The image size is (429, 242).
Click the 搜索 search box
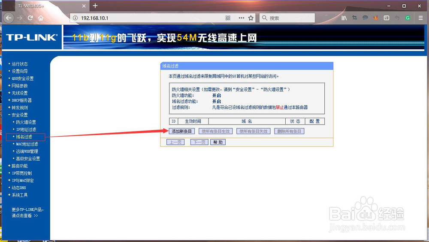(x=287, y=18)
